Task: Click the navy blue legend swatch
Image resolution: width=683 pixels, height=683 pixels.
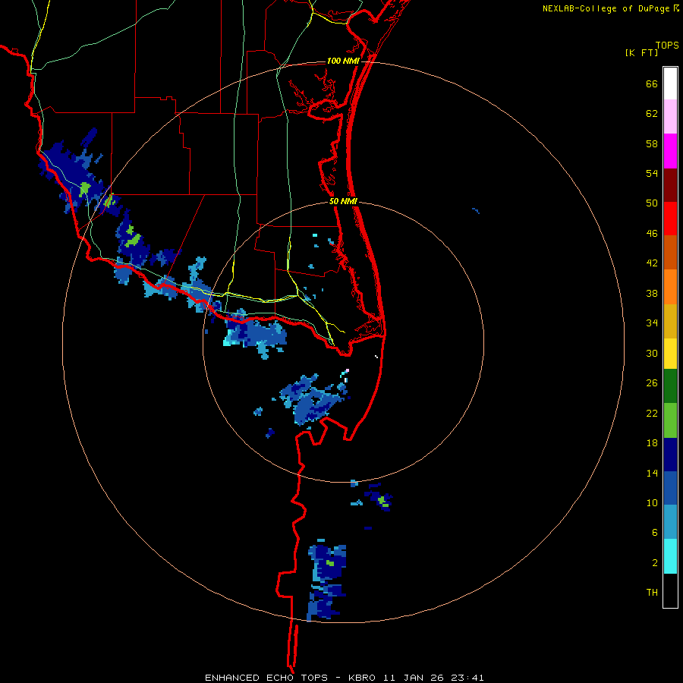Action: [670, 455]
